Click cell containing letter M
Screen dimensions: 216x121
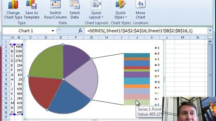click(12, 103)
